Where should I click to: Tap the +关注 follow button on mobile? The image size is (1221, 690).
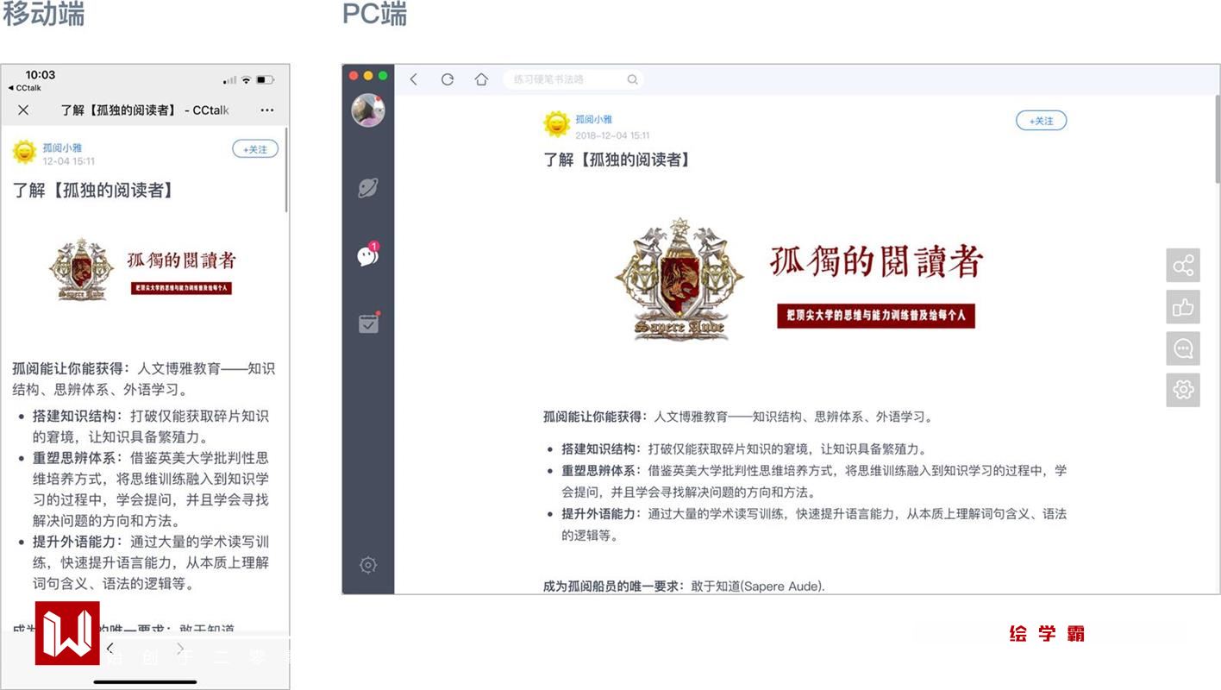pyautogui.click(x=255, y=149)
